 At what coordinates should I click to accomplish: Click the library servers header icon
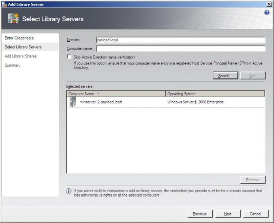coord(13,19)
